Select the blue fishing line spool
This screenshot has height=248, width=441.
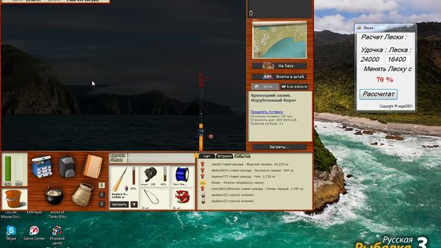coord(182,176)
